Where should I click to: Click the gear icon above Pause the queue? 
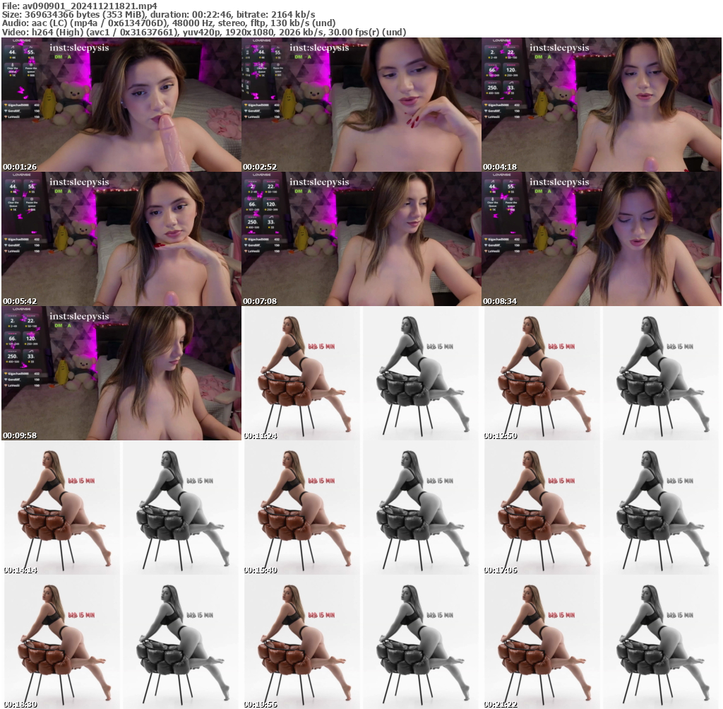pyautogui.click(x=31, y=65)
